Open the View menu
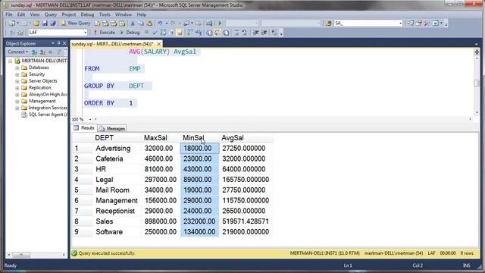Viewport: 485px width, 273px height. 35,14
